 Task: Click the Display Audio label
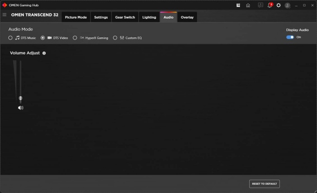(x=297, y=30)
